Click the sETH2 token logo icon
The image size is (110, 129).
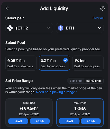[10, 28]
